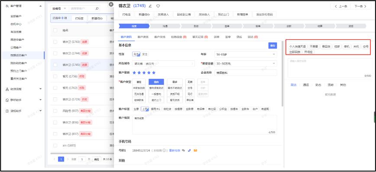Click the 回收到公海 button

(184, 14)
